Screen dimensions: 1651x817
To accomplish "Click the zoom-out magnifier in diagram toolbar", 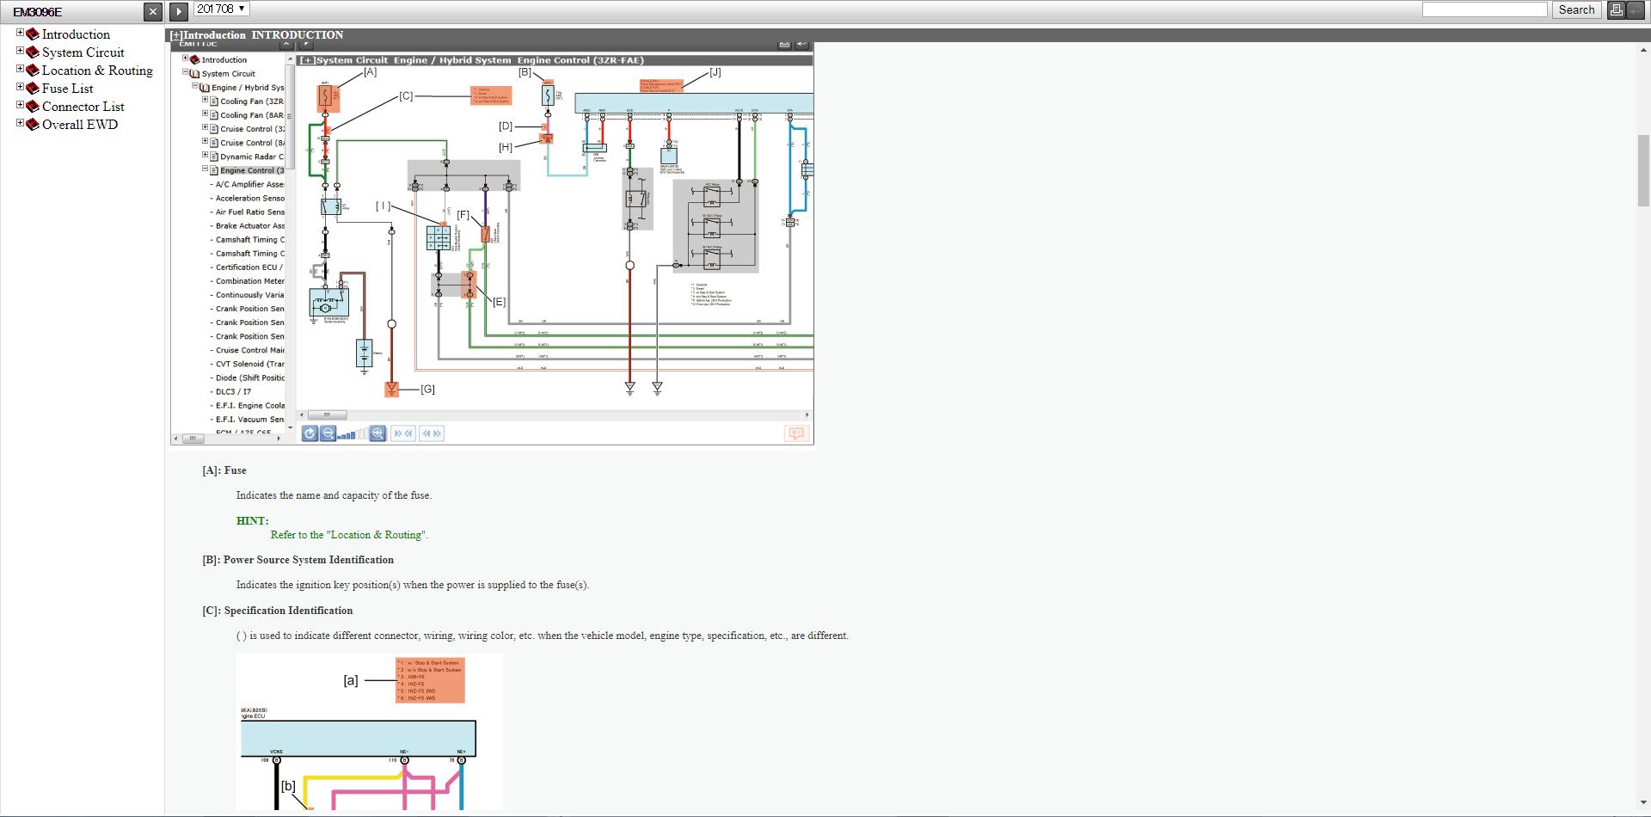I will pos(328,433).
